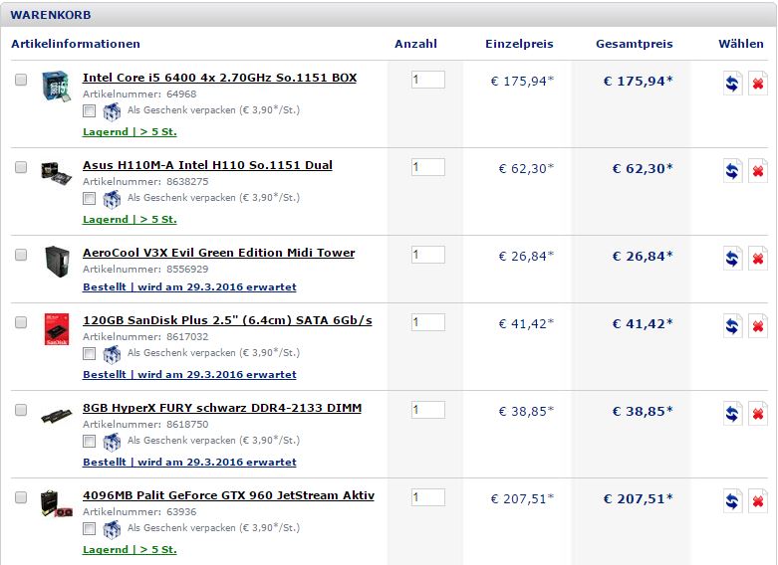Image resolution: width=778 pixels, height=565 pixels.
Task: Click Artikelnummer: 8638275 text
Action: [145, 181]
